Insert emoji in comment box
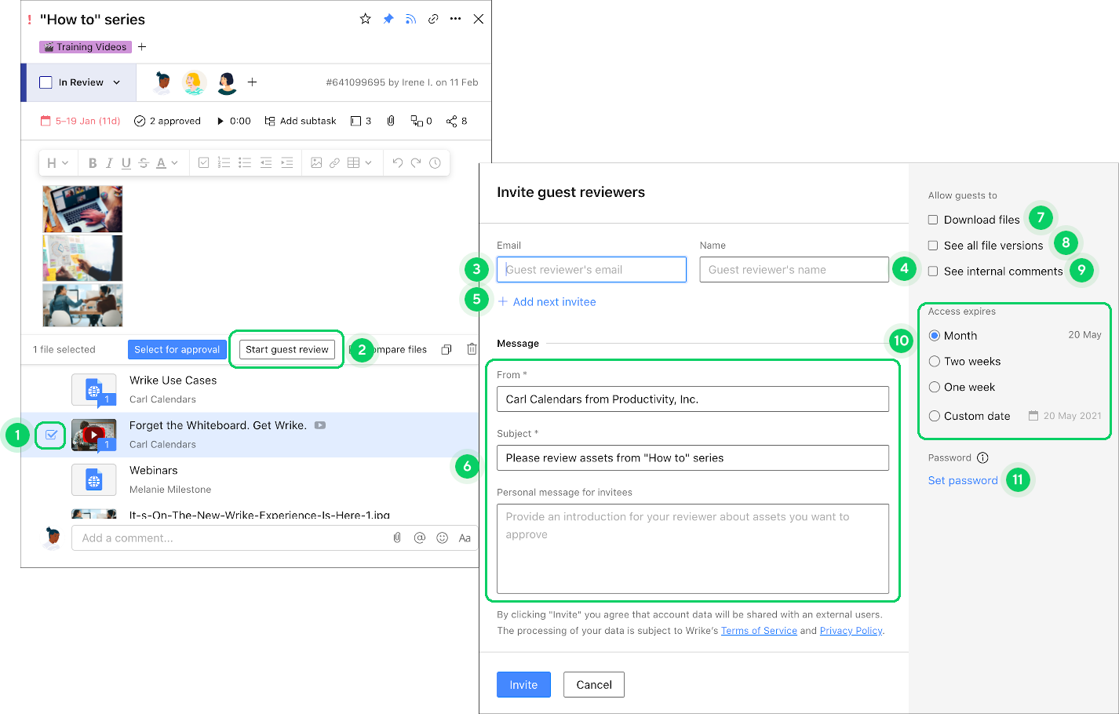Image resolution: width=1119 pixels, height=714 pixels. point(442,538)
